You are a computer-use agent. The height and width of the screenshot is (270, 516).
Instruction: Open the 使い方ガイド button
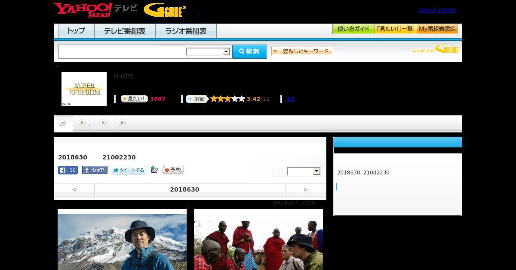(x=353, y=29)
